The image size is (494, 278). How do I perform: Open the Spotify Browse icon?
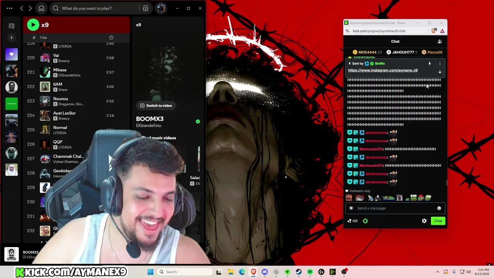pos(145,8)
